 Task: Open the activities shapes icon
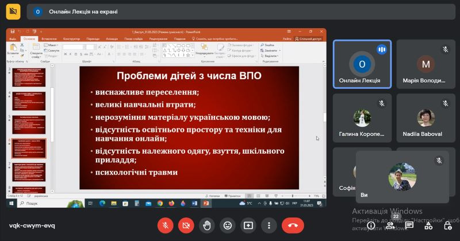point(428,226)
